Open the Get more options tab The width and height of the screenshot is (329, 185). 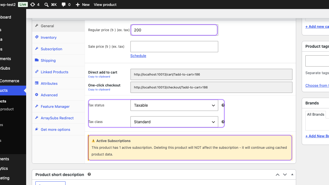tap(58, 130)
